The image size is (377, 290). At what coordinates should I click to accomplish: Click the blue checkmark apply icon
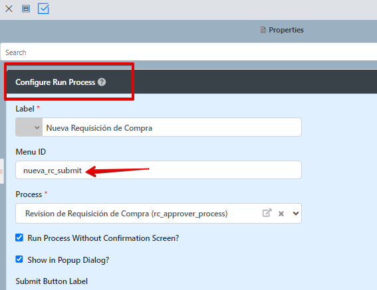43,9
